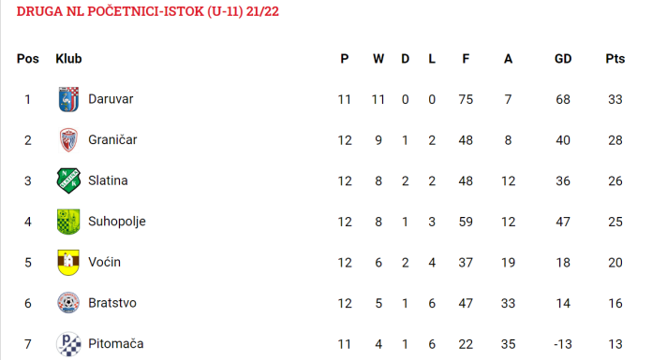The height and width of the screenshot is (360, 652).
Task: Click the Daruvar club crest icon
Action: point(68,99)
